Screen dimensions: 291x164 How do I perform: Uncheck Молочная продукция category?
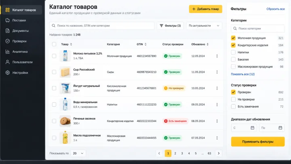(x=233, y=38)
